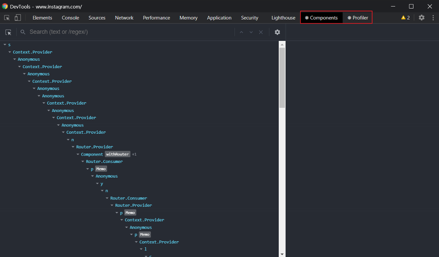
Task: Collapse the second Router.Consumer node arrow
Action: (107, 198)
